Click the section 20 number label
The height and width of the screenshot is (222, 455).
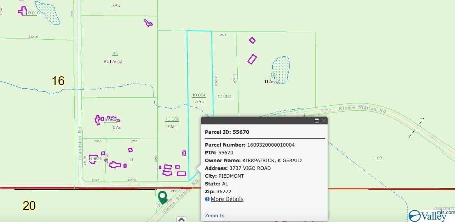tap(29, 206)
